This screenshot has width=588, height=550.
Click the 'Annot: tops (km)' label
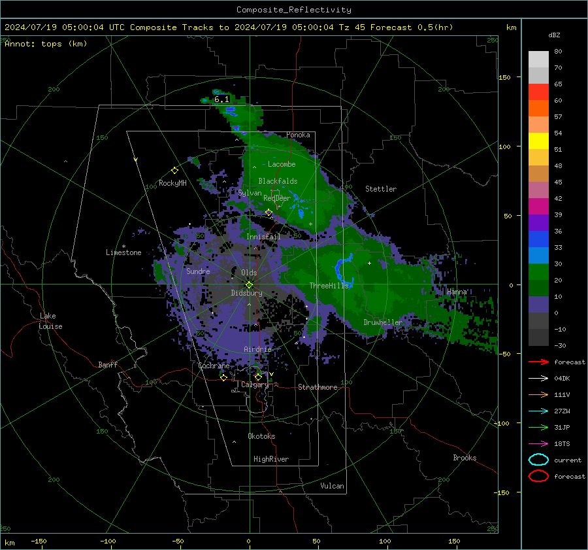point(46,44)
